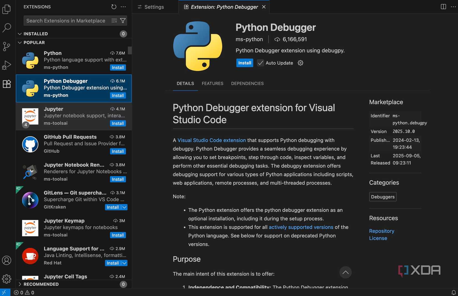This screenshot has height=296, width=458.
Task: Switch to the FEATURES tab
Action: (212, 83)
